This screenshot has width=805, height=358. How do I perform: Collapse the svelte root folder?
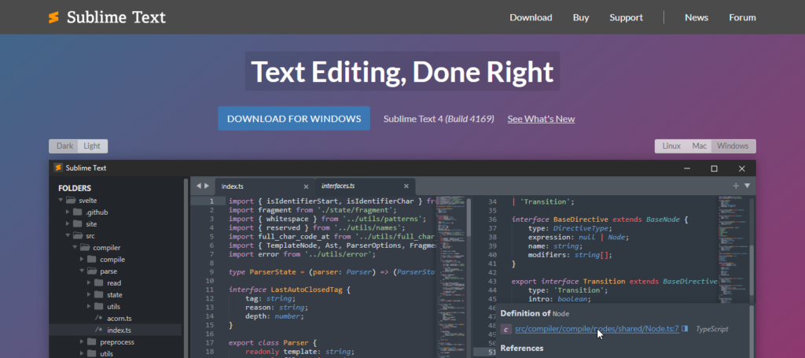(x=61, y=201)
